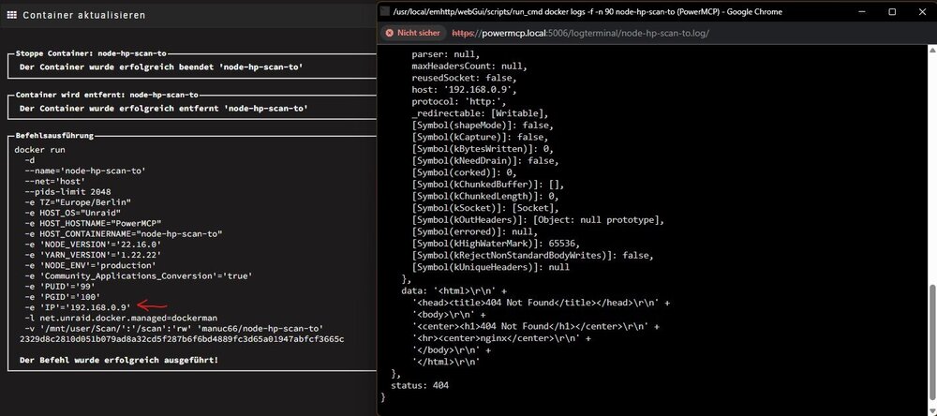Minimize the Chrome log window
Image resolution: width=937 pixels, height=416 pixels.
click(862, 11)
